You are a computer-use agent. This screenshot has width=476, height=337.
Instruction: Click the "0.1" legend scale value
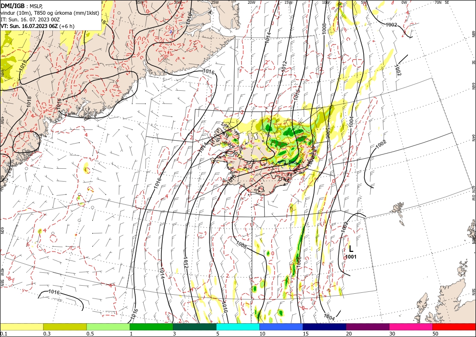(4, 334)
